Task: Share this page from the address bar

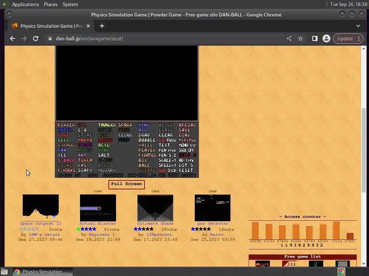Action: 289,38
